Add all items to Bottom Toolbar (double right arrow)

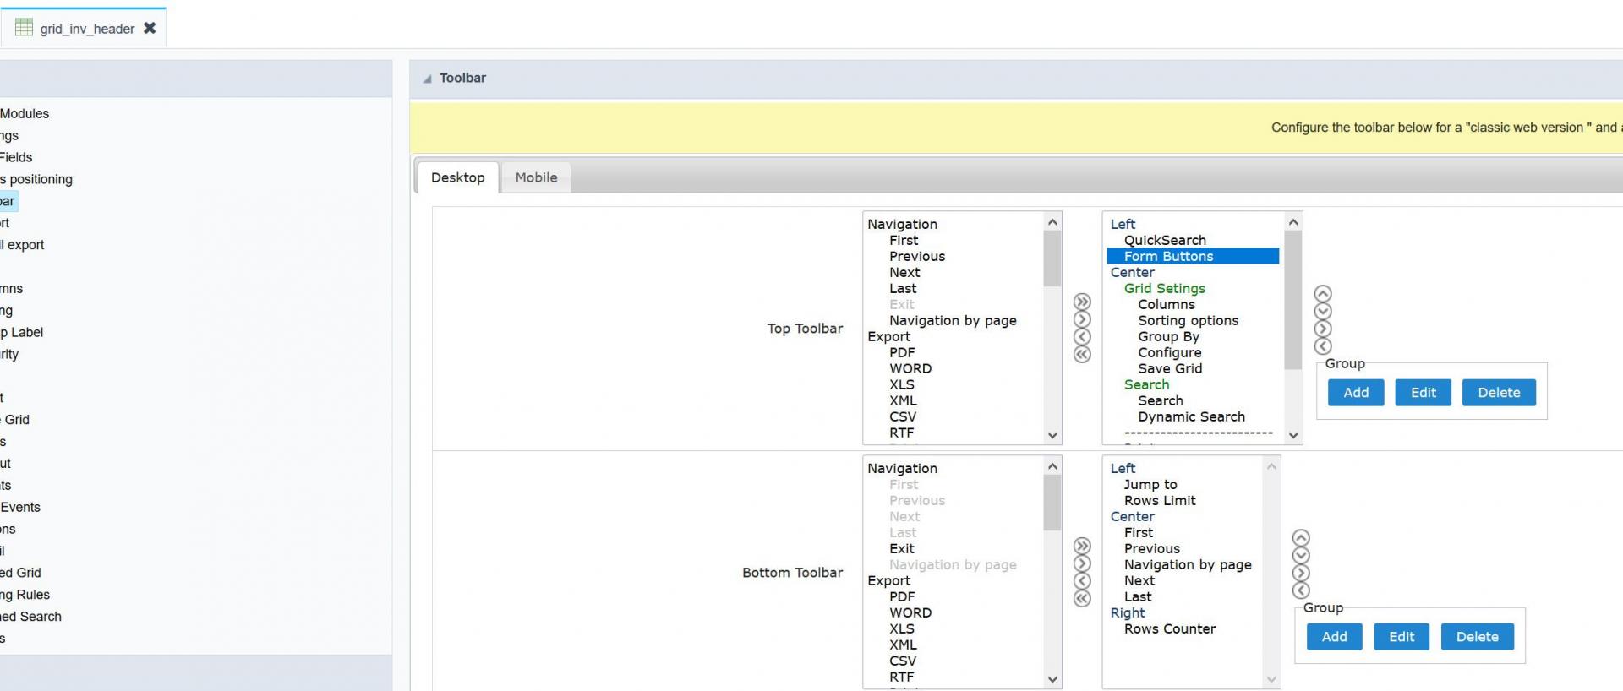click(1082, 546)
